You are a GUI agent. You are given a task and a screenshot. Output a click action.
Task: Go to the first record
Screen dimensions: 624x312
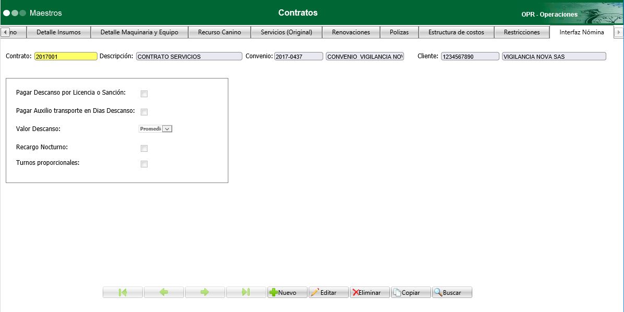click(x=123, y=293)
